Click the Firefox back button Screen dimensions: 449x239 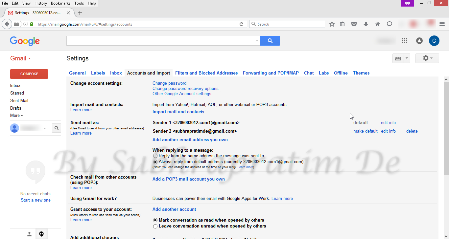[7, 24]
